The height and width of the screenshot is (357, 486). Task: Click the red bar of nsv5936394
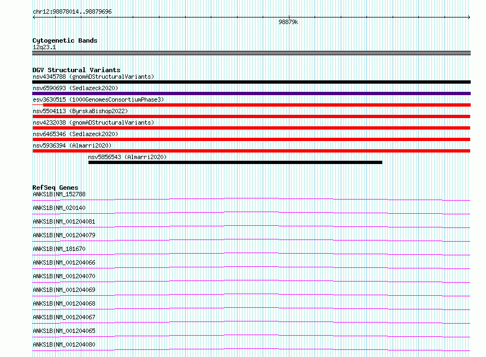pos(251,151)
